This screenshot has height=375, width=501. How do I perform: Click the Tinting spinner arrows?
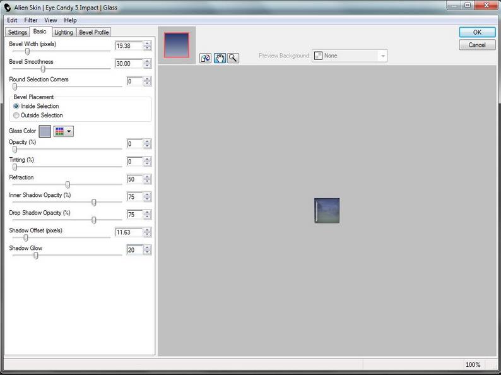(x=147, y=162)
